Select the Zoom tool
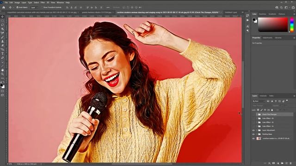This screenshot has height=166, width=296. [x=2, y=74]
